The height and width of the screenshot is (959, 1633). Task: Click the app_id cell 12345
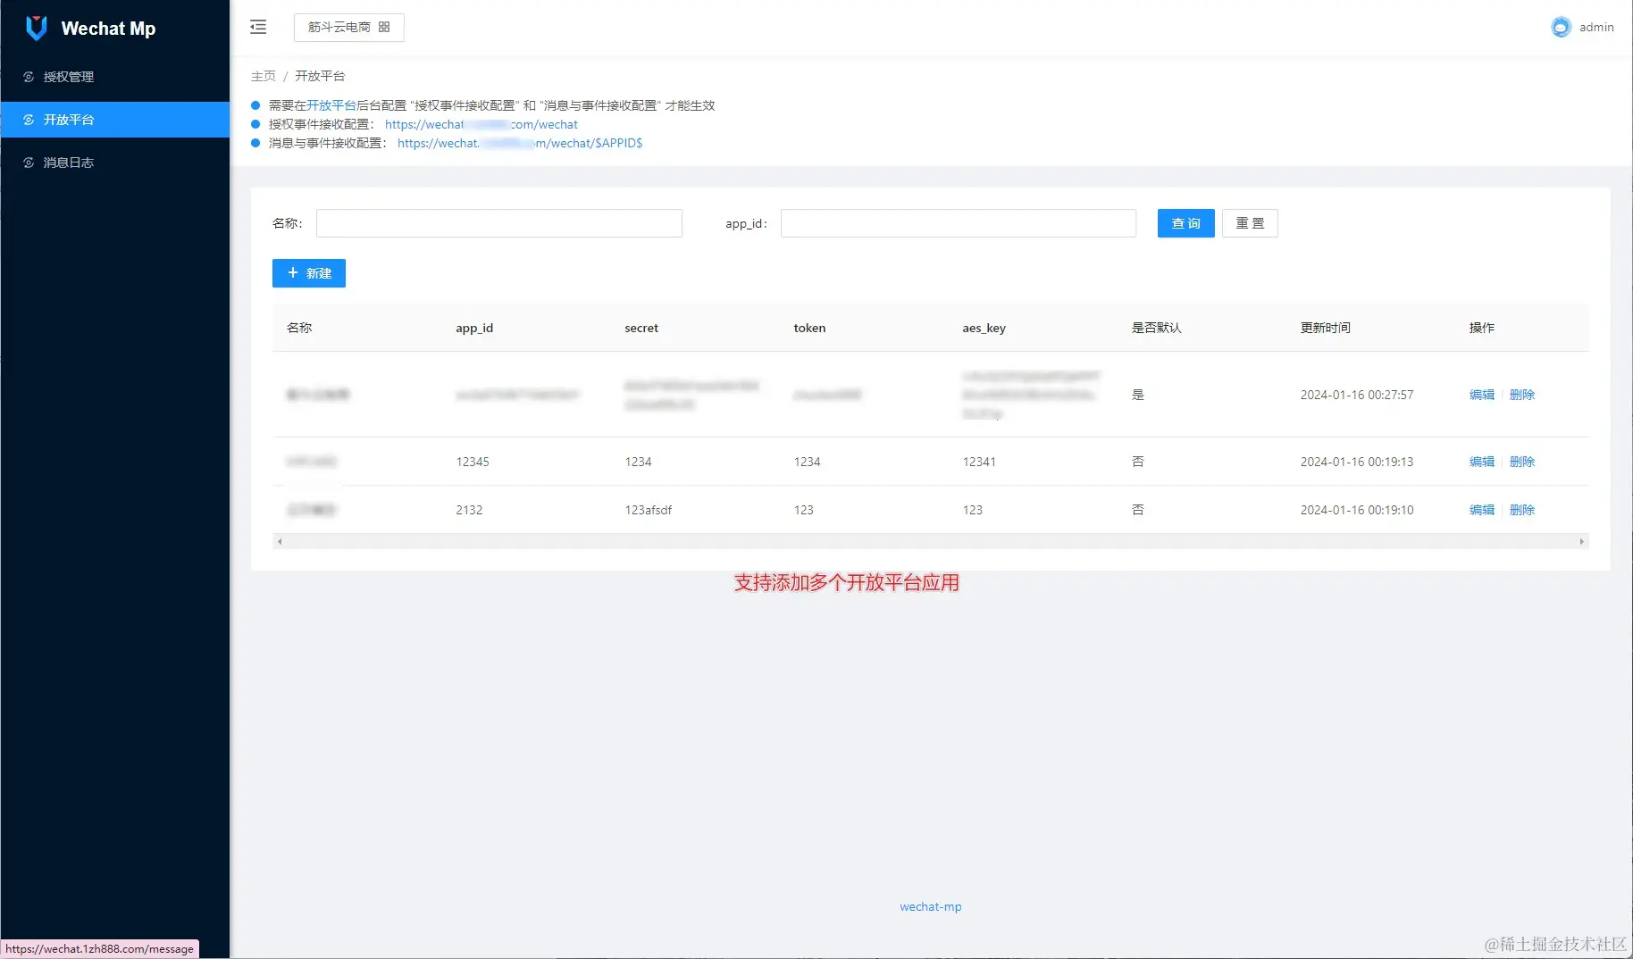point(473,462)
